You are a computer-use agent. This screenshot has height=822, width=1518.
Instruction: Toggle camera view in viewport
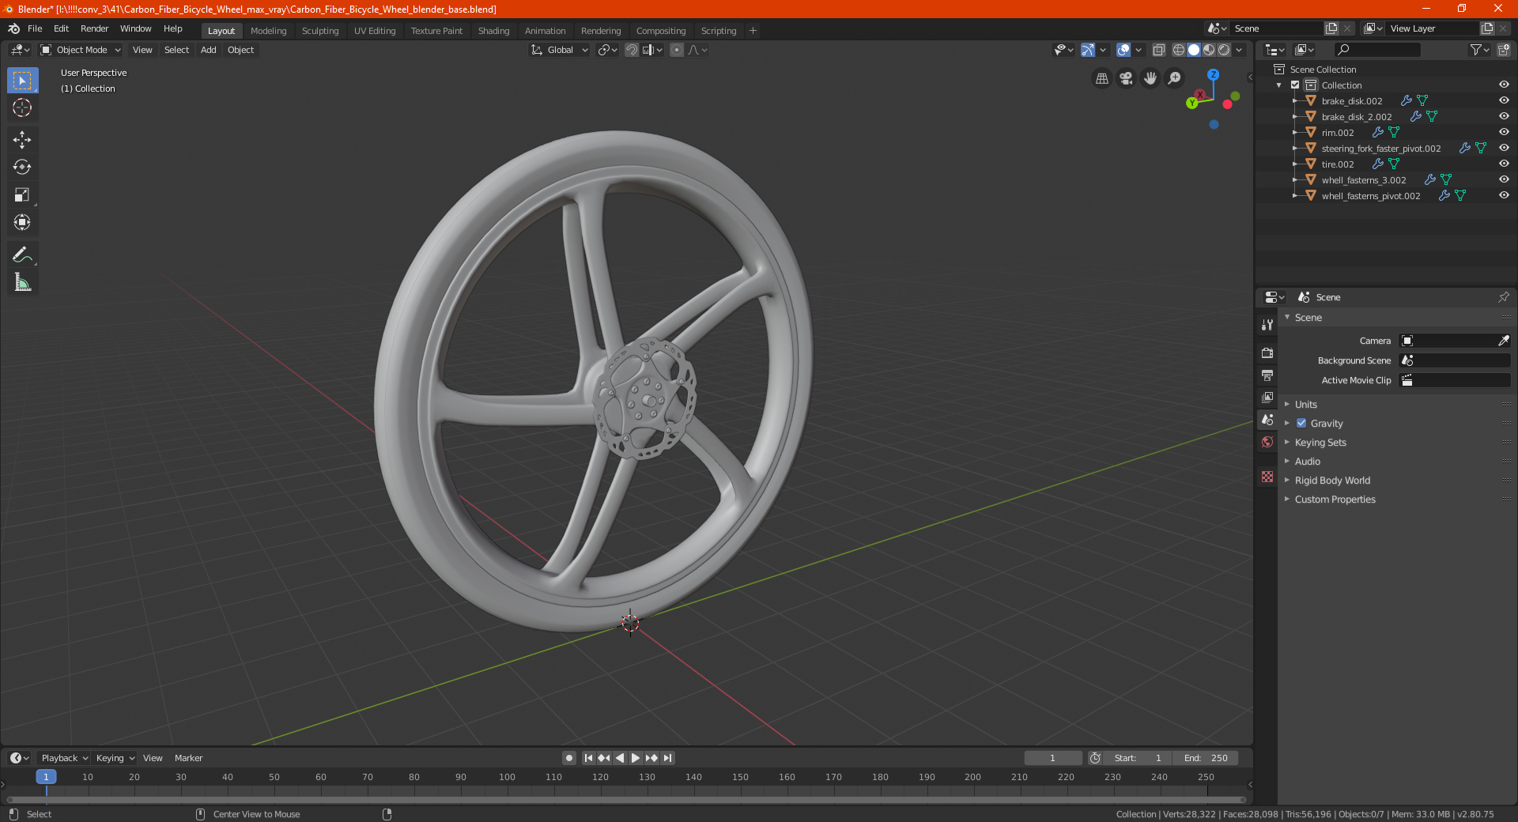[1126, 78]
